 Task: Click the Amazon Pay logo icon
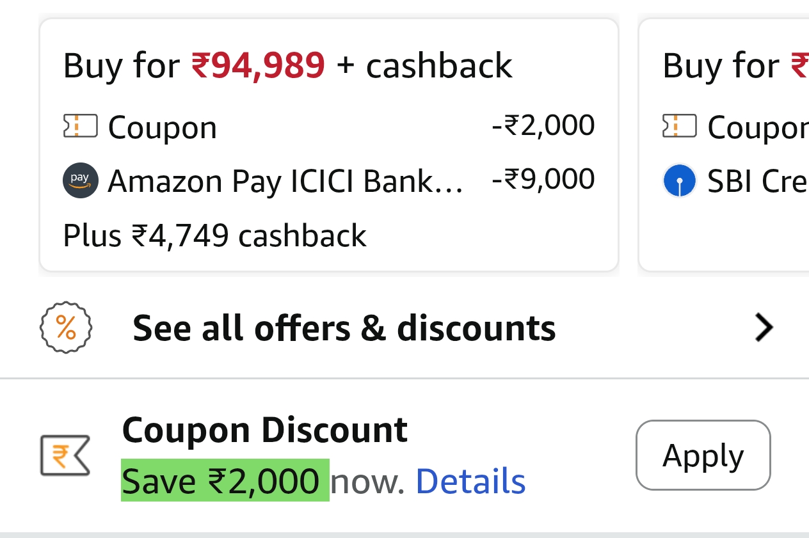(81, 181)
